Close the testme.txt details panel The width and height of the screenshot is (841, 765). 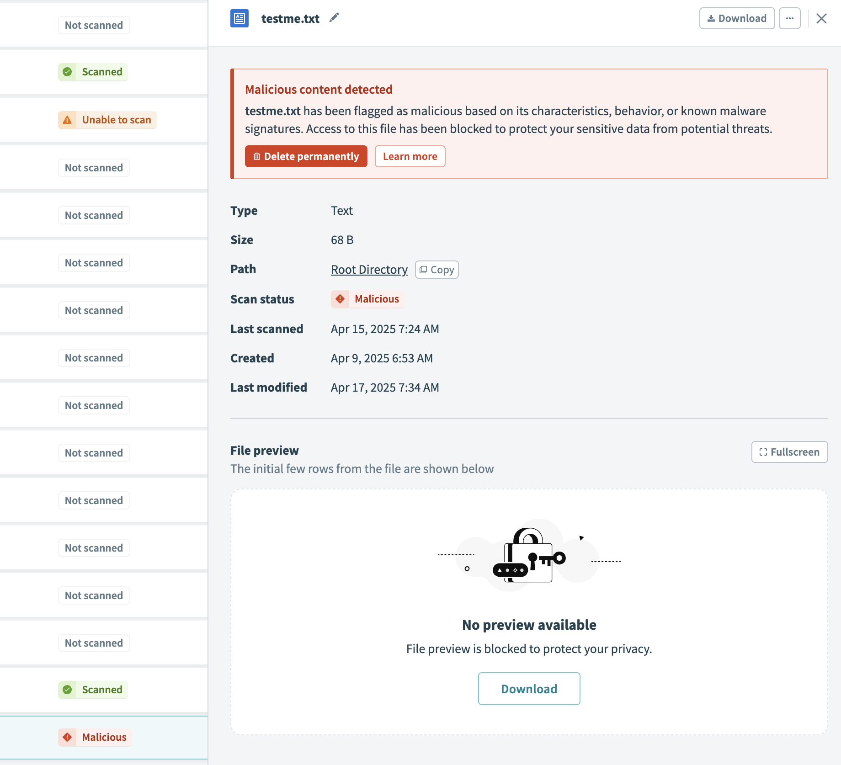pos(822,18)
